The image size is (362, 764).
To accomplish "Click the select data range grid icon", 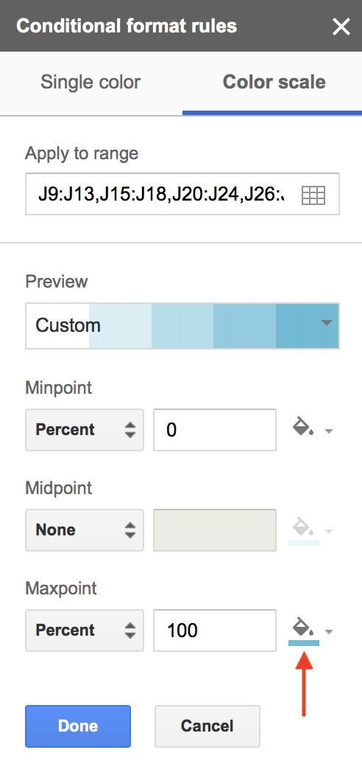I will pos(313,195).
